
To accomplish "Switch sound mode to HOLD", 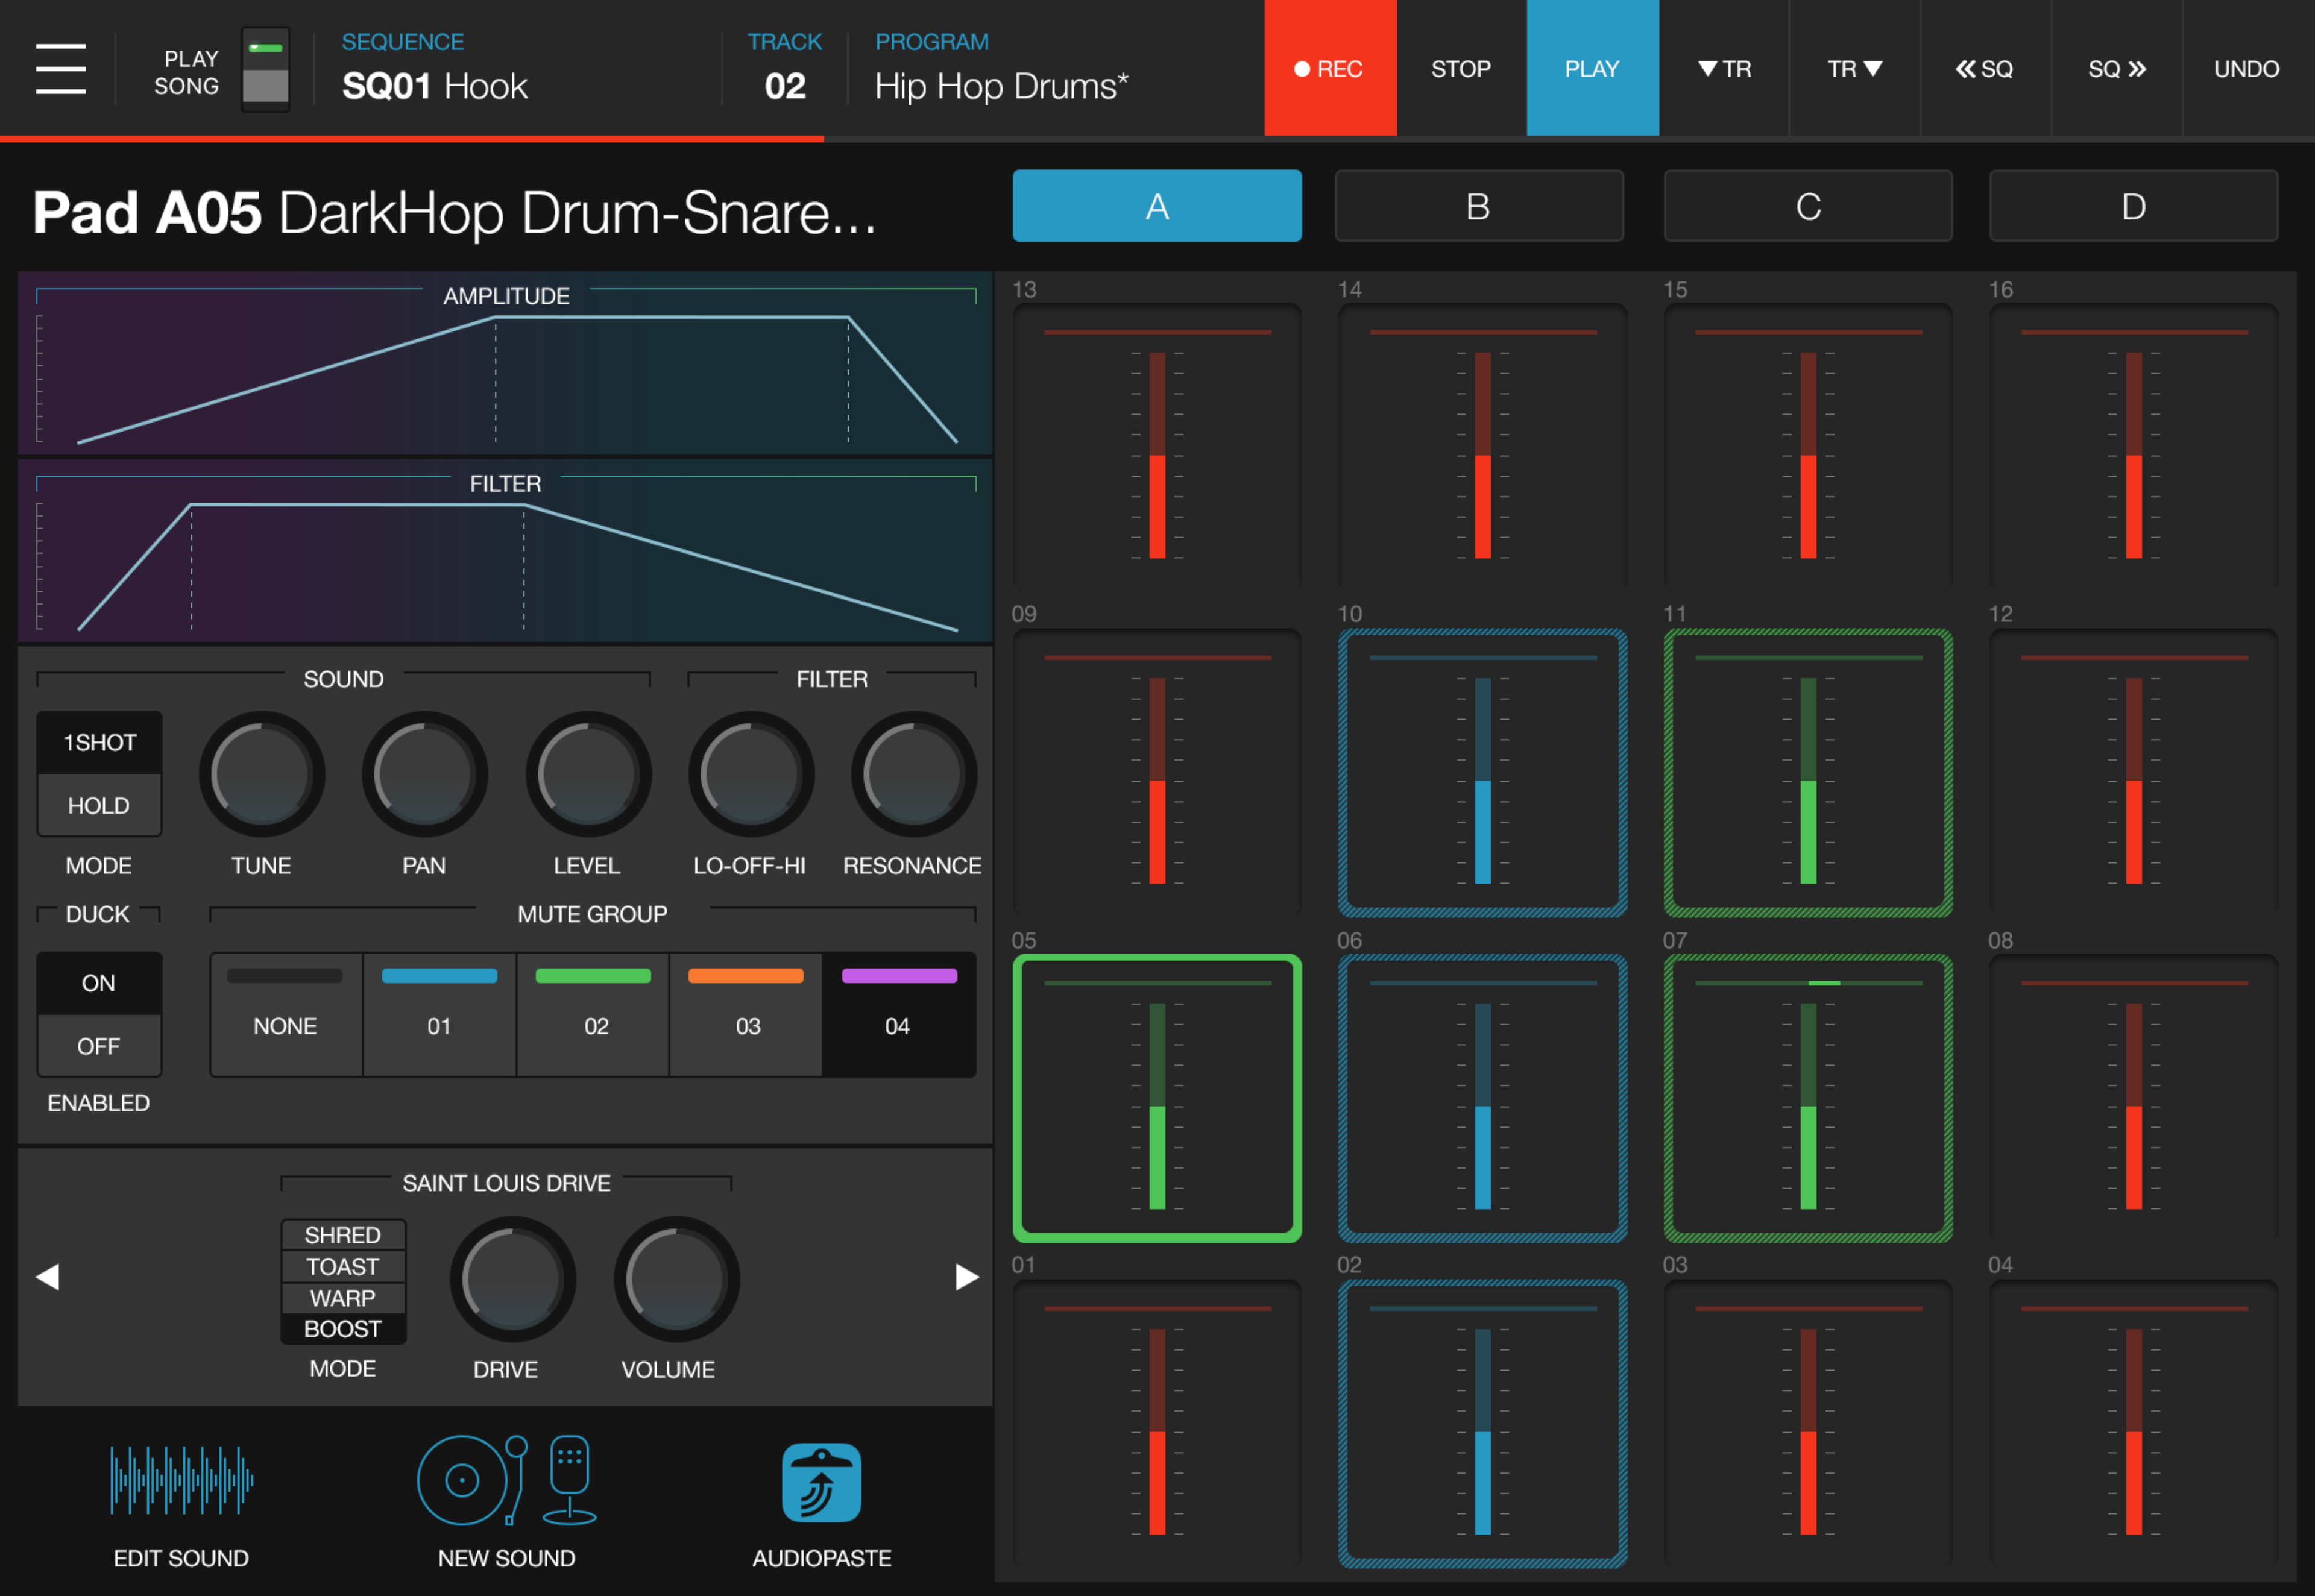I will coord(98,805).
